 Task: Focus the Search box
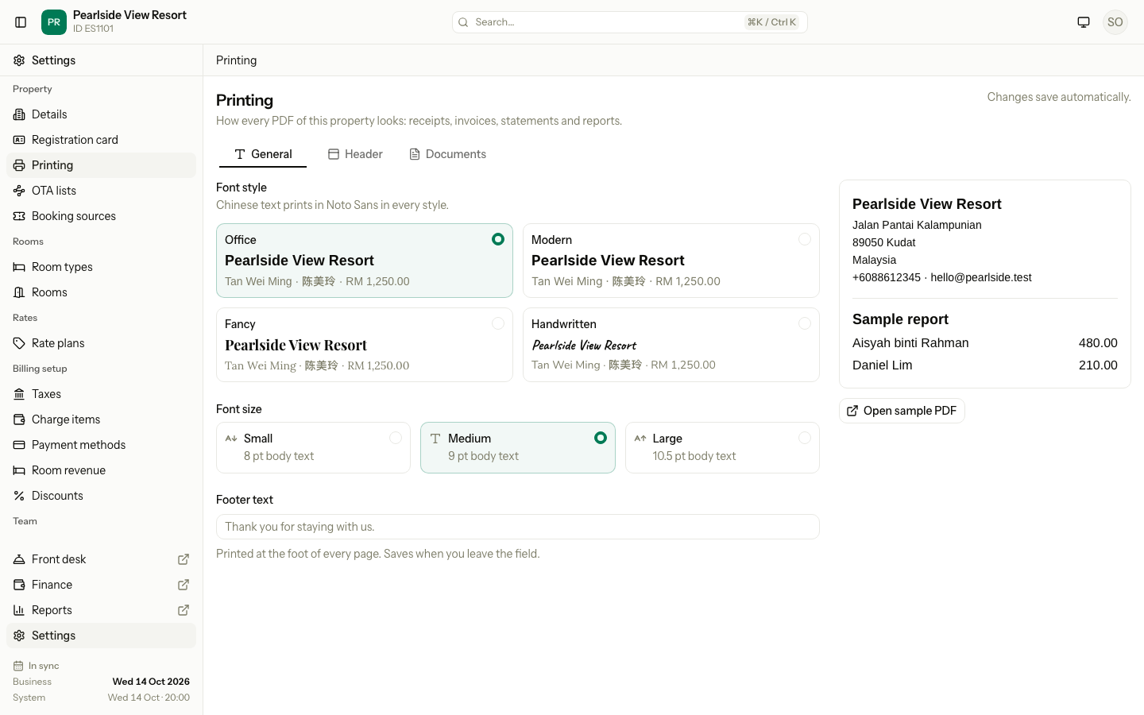630,22
